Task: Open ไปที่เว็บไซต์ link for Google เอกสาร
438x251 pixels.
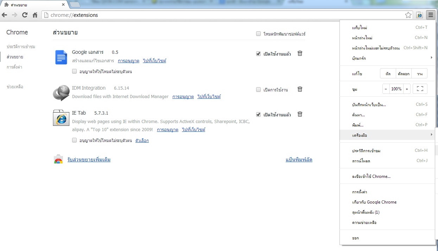Action: (x=154, y=61)
